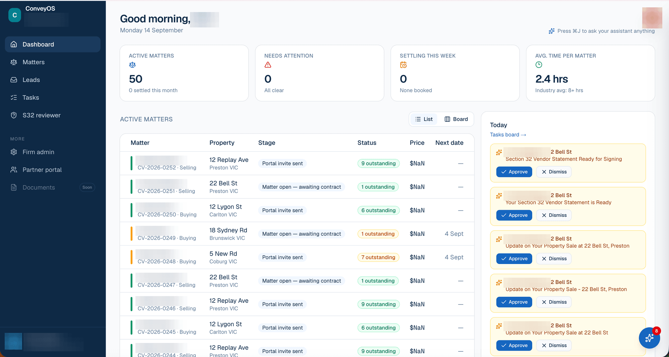This screenshot has height=357, width=669.
Task: Click the Tasks checklist icon
Action: coord(14,97)
